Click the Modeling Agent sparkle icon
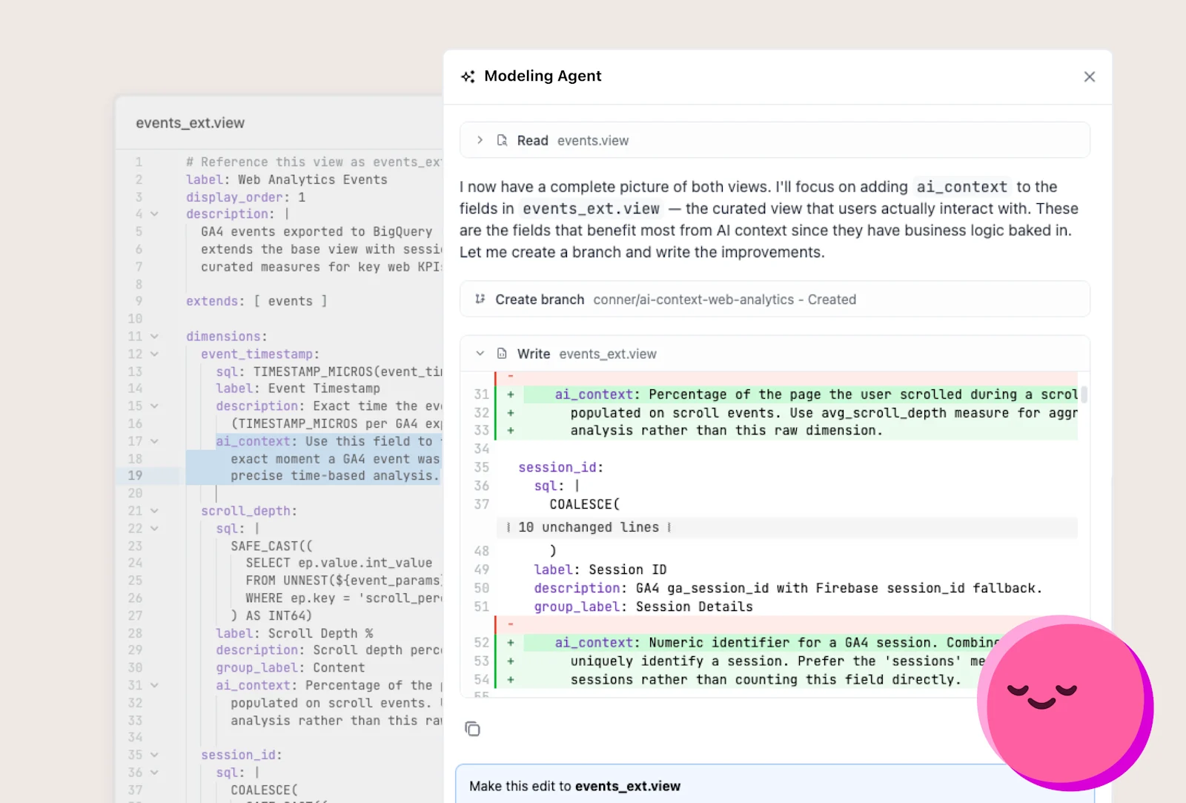This screenshot has height=803, width=1186. coord(468,76)
